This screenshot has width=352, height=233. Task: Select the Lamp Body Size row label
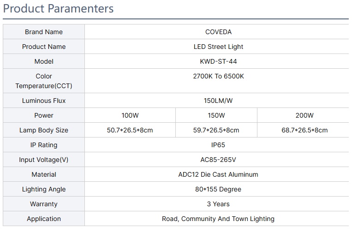(44, 130)
